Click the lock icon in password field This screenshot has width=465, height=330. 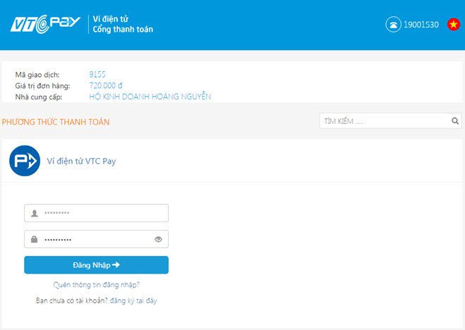point(35,239)
